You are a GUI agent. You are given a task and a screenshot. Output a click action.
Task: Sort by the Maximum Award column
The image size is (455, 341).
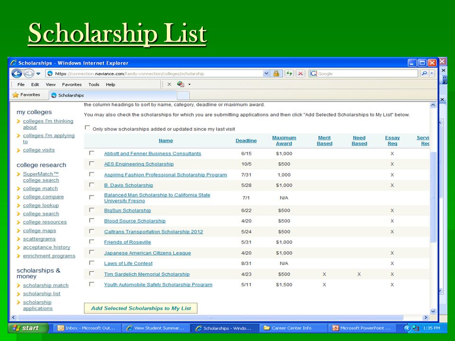tap(284, 141)
